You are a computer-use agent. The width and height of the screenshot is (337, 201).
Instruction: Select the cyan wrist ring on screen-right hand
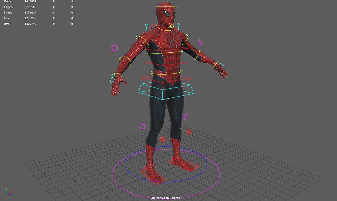(221, 65)
